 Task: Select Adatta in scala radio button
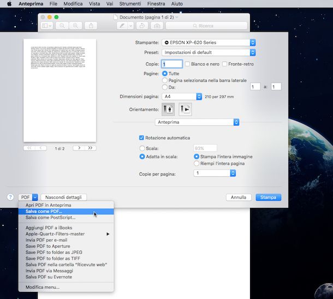pos(142,157)
